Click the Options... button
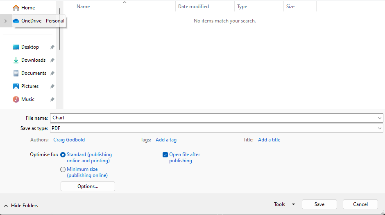The image size is (385, 215). pos(88,186)
